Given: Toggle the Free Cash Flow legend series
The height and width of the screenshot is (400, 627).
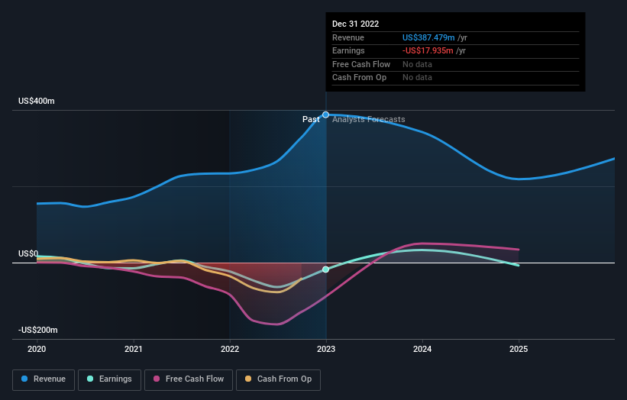Looking at the screenshot, I should 189,379.
